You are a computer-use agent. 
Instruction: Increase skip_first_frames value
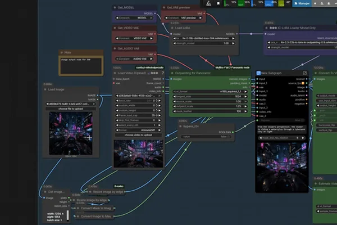160,120
